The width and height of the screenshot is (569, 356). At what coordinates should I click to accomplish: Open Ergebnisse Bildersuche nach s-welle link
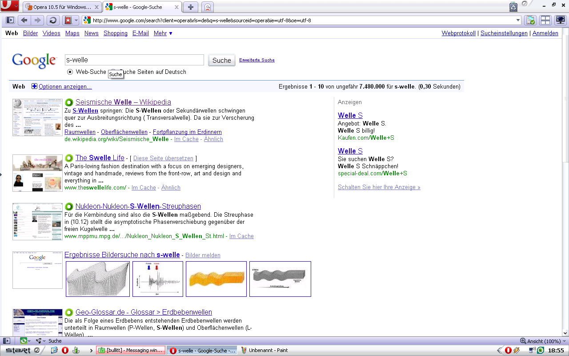(x=122, y=255)
